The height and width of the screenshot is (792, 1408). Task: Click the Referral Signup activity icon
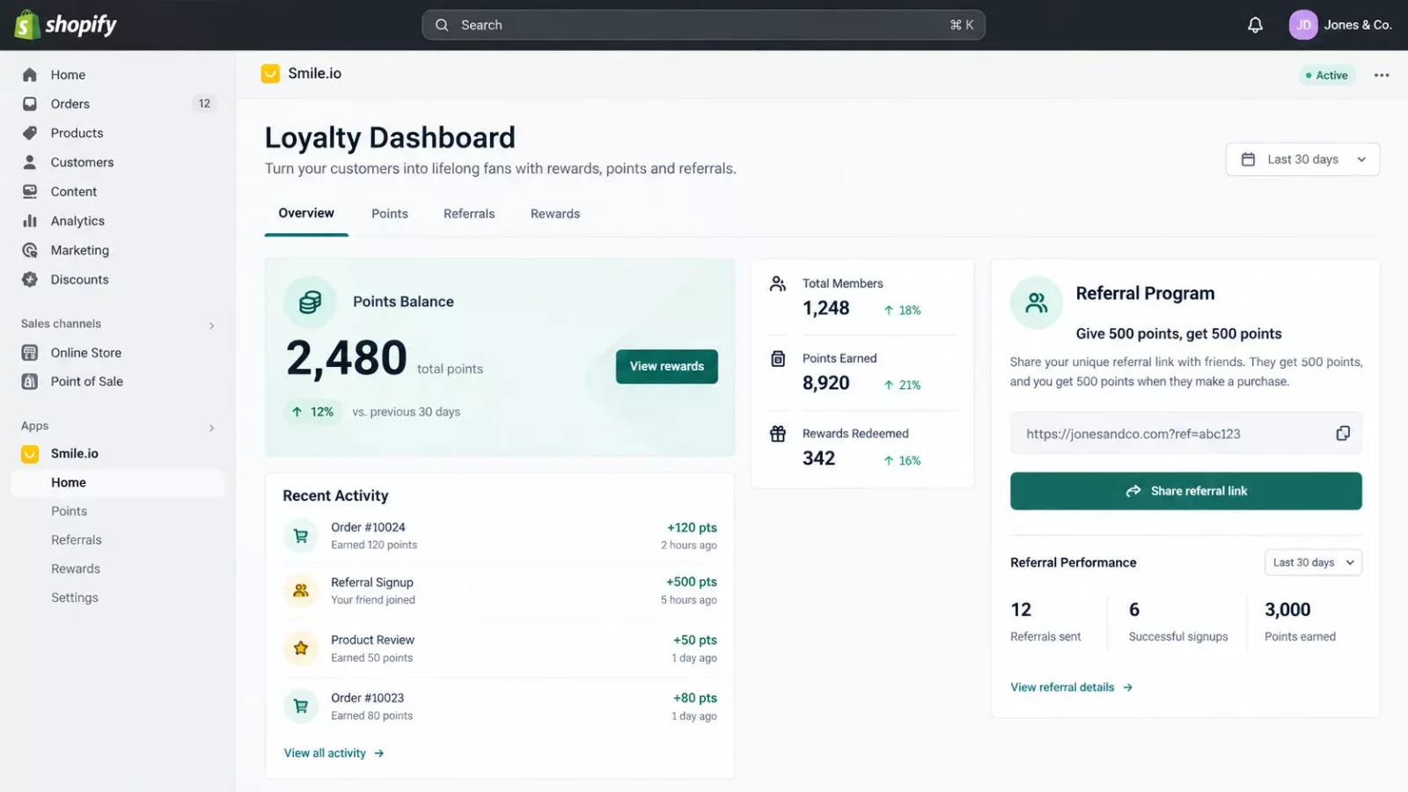[x=301, y=590]
